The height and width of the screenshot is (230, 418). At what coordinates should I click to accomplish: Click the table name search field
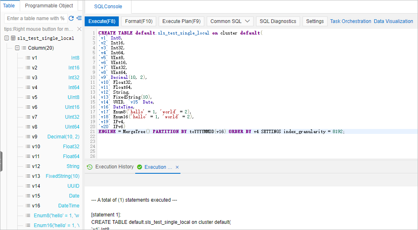coord(36,18)
